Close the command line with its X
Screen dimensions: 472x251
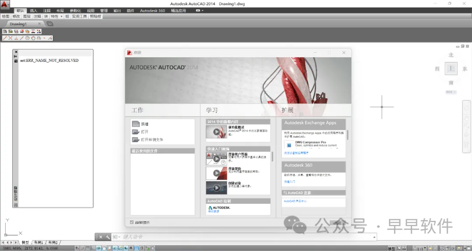click(101, 237)
